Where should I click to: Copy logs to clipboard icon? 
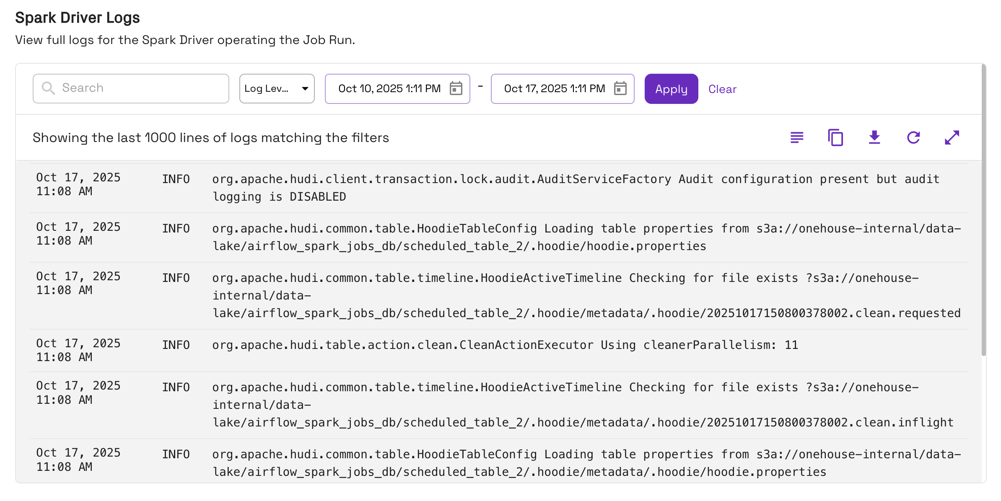tap(835, 137)
